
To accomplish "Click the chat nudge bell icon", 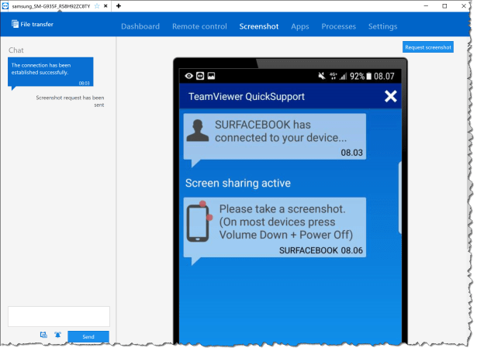I will 57,335.
